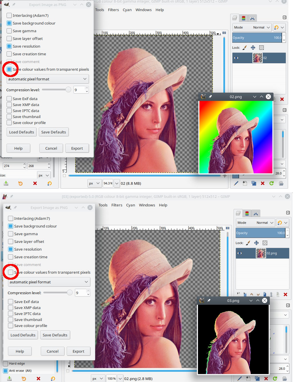Pin the 02.png preview window
The image size is (294, 382).
pyautogui.click(x=210, y=97)
